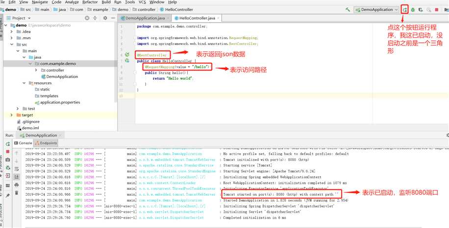449x228 pixels.
Task: Select the templates folder
Action: 47,96
